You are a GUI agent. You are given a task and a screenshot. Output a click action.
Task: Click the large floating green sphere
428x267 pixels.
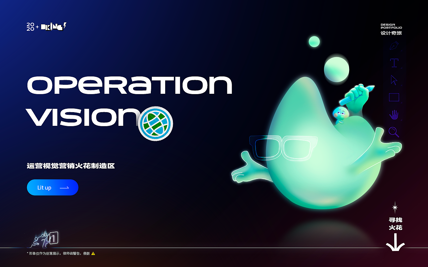tap(336, 69)
